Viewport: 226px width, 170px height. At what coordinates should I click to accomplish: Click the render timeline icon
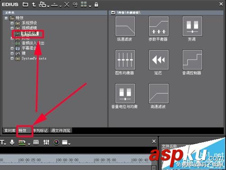[x=22, y=142]
